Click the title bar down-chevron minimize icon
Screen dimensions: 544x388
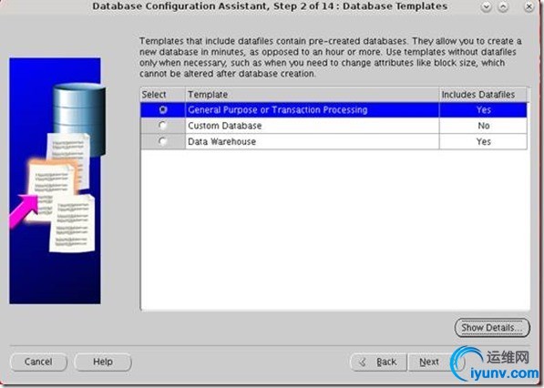click(x=487, y=6)
